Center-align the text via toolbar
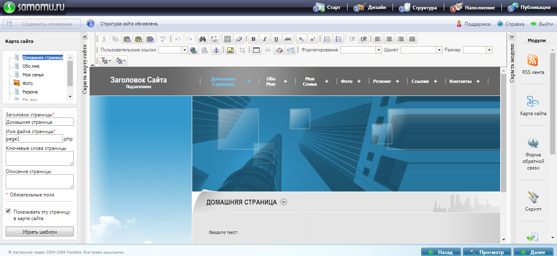 (x=389, y=39)
